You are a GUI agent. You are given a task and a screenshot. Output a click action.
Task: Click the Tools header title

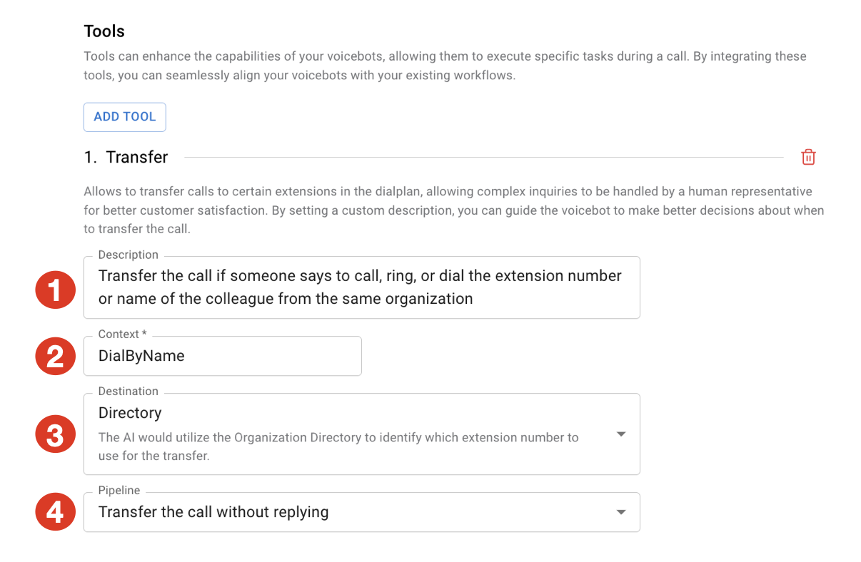tap(104, 31)
